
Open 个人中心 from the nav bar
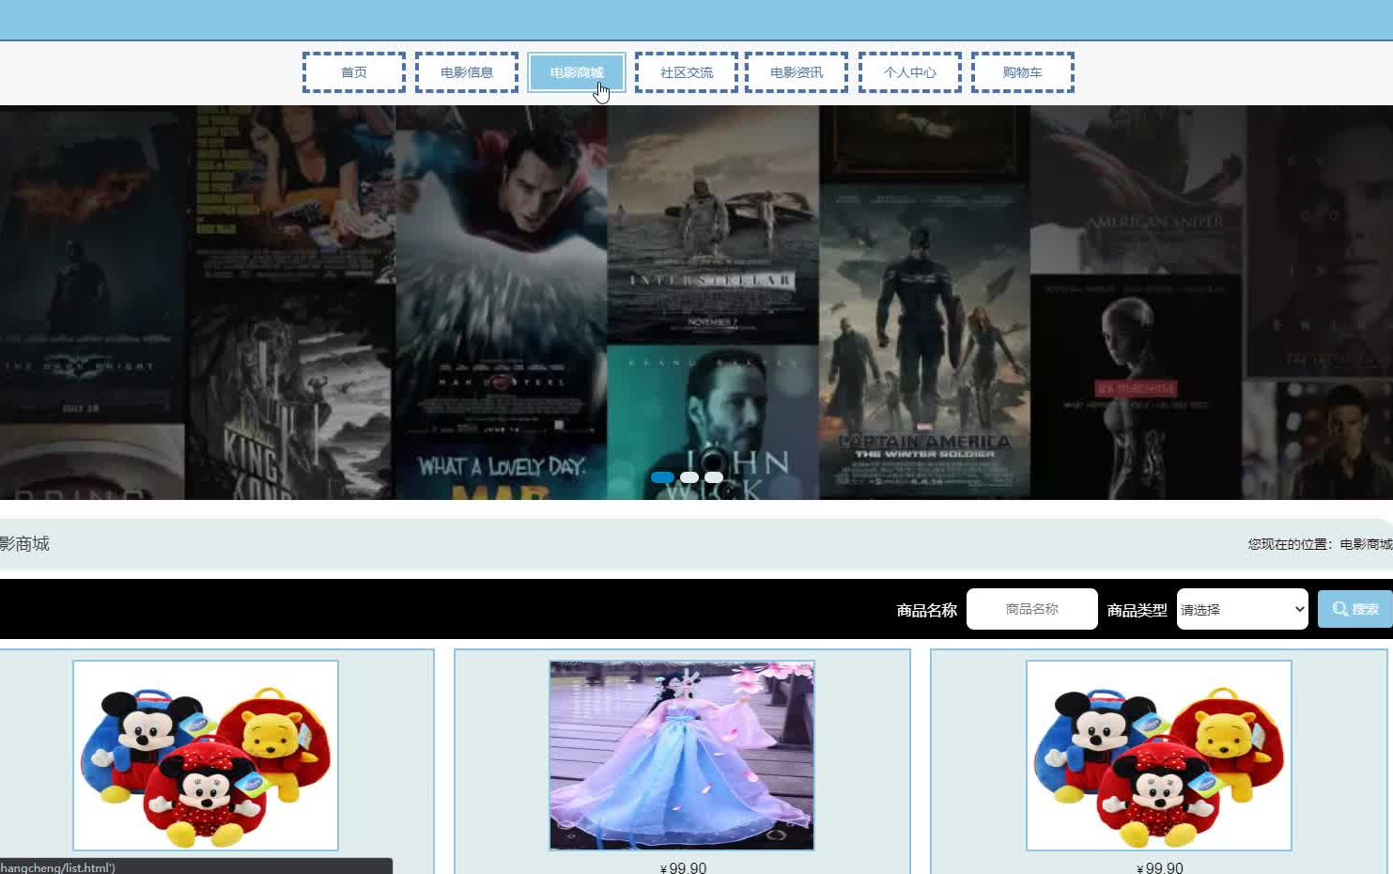point(910,72)
